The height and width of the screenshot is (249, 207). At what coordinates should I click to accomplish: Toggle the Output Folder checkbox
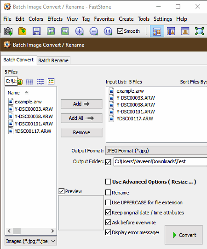(108, 162)
